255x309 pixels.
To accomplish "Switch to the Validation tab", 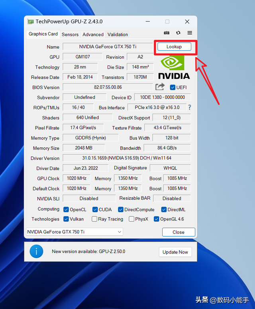I will click(x=118, y=35).
